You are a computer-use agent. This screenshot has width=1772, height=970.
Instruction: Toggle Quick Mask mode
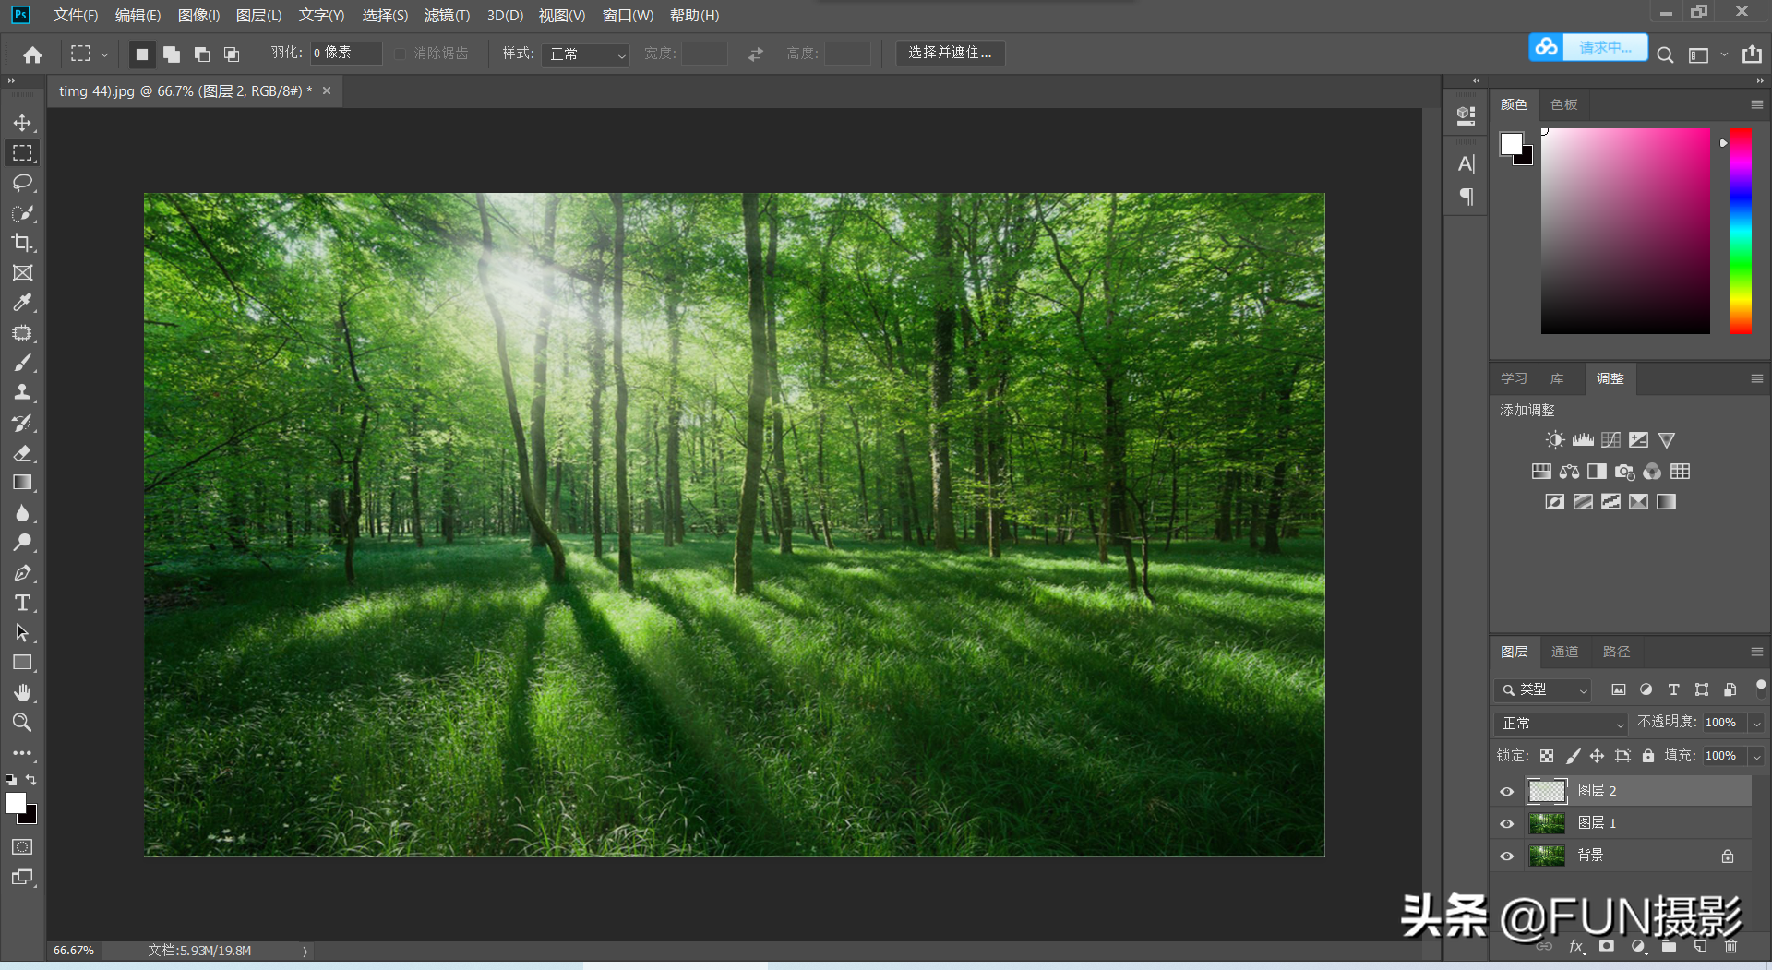coord(22,847)
